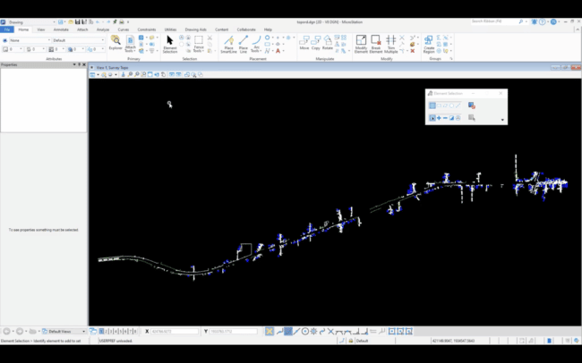The width and height of the screenshot is (582, 363).
Task: Switch to the Collaborate ribbon tab
Action: 246,30
